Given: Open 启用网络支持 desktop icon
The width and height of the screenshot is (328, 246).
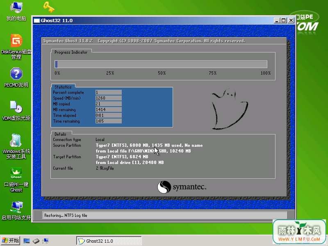Looking at the screenshot, I should pos(16,210).
